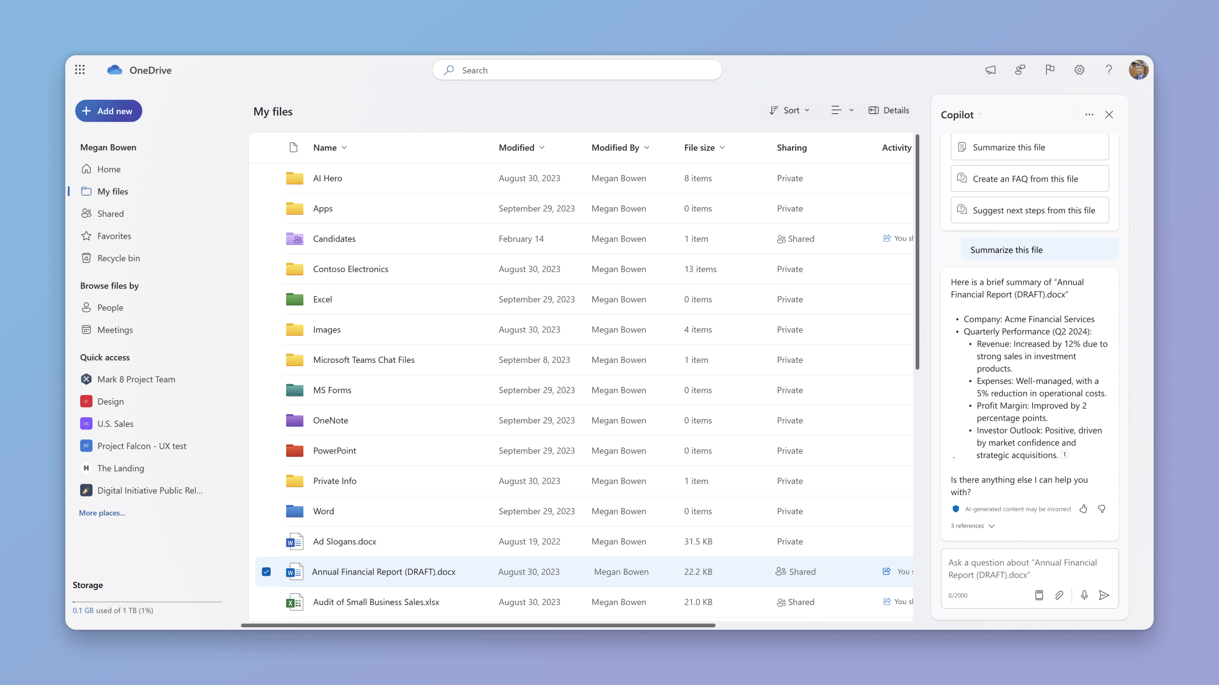Viewport: 1219px width, 685px height.
Task: Open Shared section in sidebar
Action: (111, 213)
